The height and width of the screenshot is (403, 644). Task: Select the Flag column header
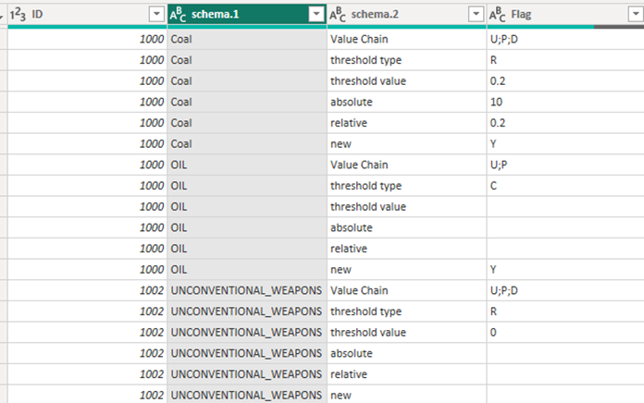[565, 15]
